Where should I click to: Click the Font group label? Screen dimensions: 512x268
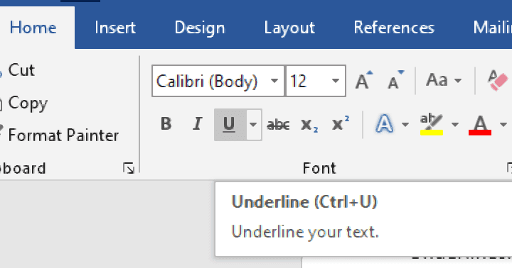(319, 169)
